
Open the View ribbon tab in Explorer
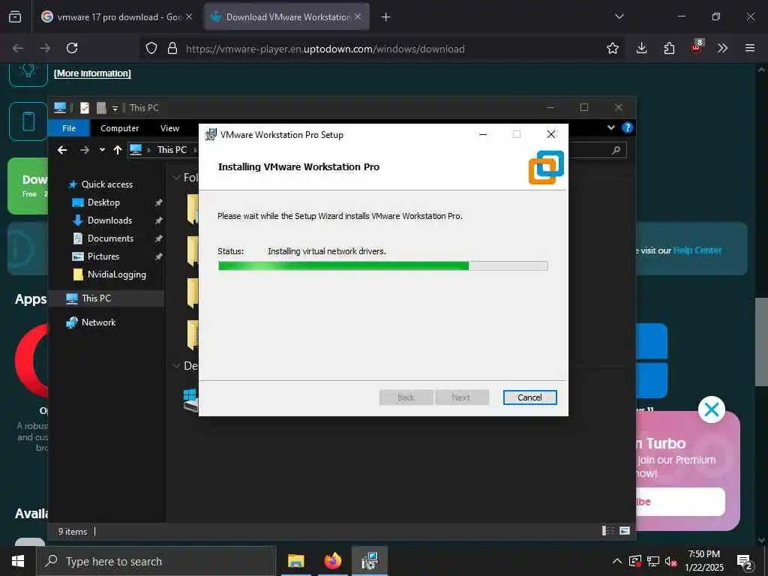pyautogui.click(x=170, y=128)
